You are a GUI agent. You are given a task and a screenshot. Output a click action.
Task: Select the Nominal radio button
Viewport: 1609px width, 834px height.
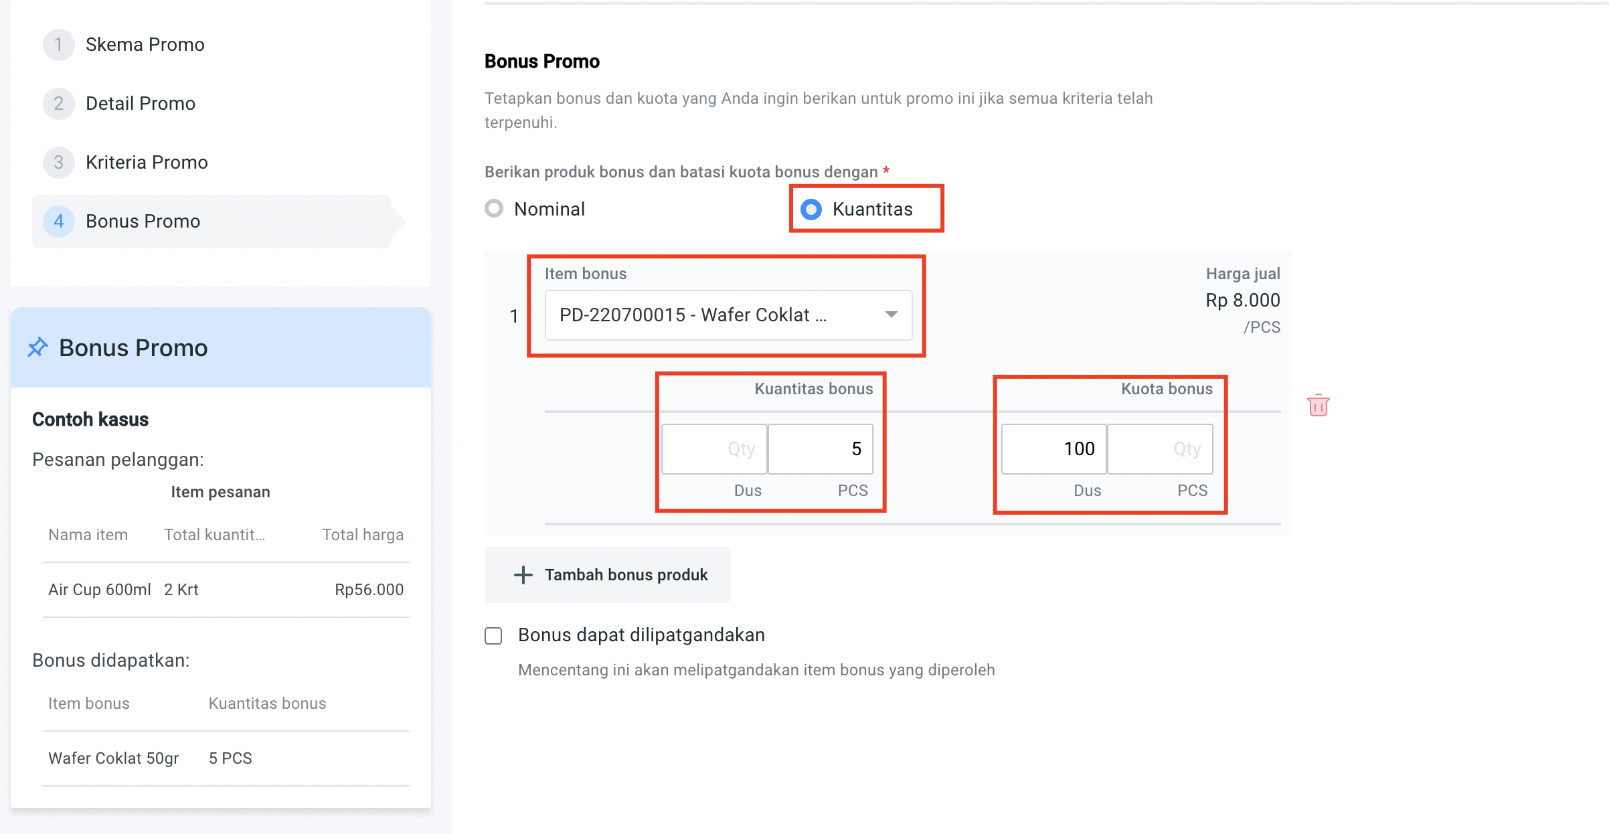[x=494, y=209]
